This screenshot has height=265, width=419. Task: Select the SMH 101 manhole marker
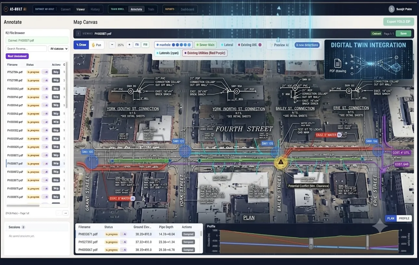point(185,151)
